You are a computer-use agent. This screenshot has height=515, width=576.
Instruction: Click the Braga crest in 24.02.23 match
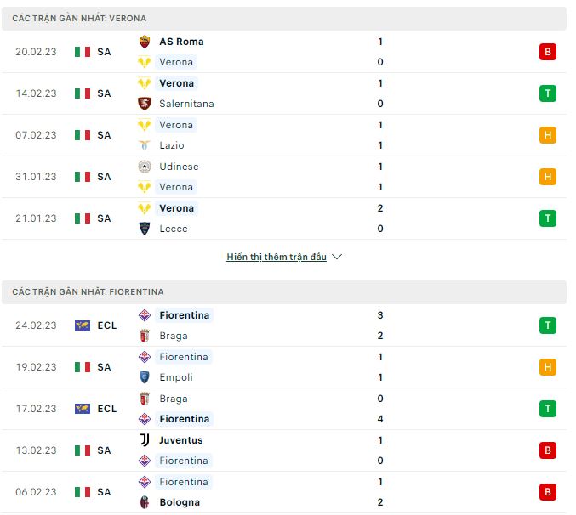pyautogui.click(x=145, y=336)
